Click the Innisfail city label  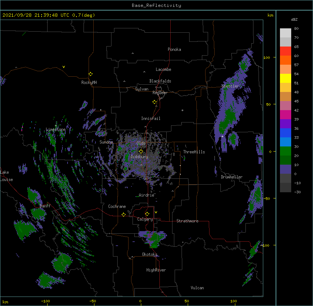pyautogui.click(x=151, y=118)
